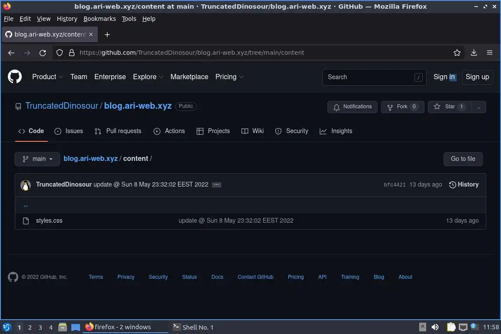Open the Contact GitHub footer link
Image resolution: width=501 pixels, height=334 pixels.
pyautogui.click(x=256, y=277)
